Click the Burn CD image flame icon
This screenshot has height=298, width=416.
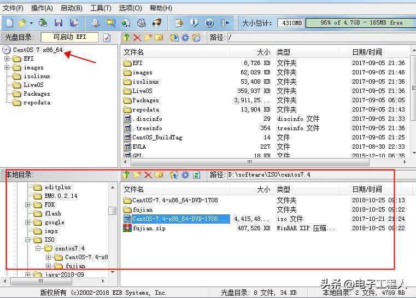click(157, 23)
